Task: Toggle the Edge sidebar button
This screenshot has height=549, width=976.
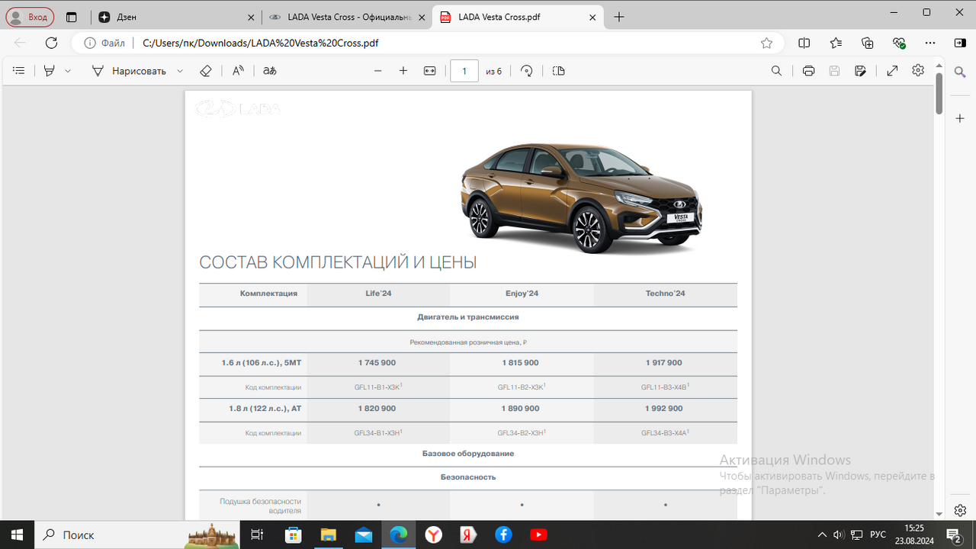Action: coord(960,43)
